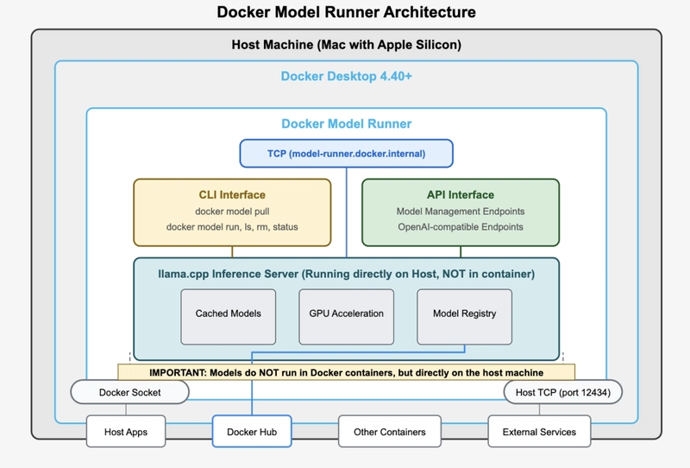Click the Cached Models box
690x468 pixels.
point(229,317)
